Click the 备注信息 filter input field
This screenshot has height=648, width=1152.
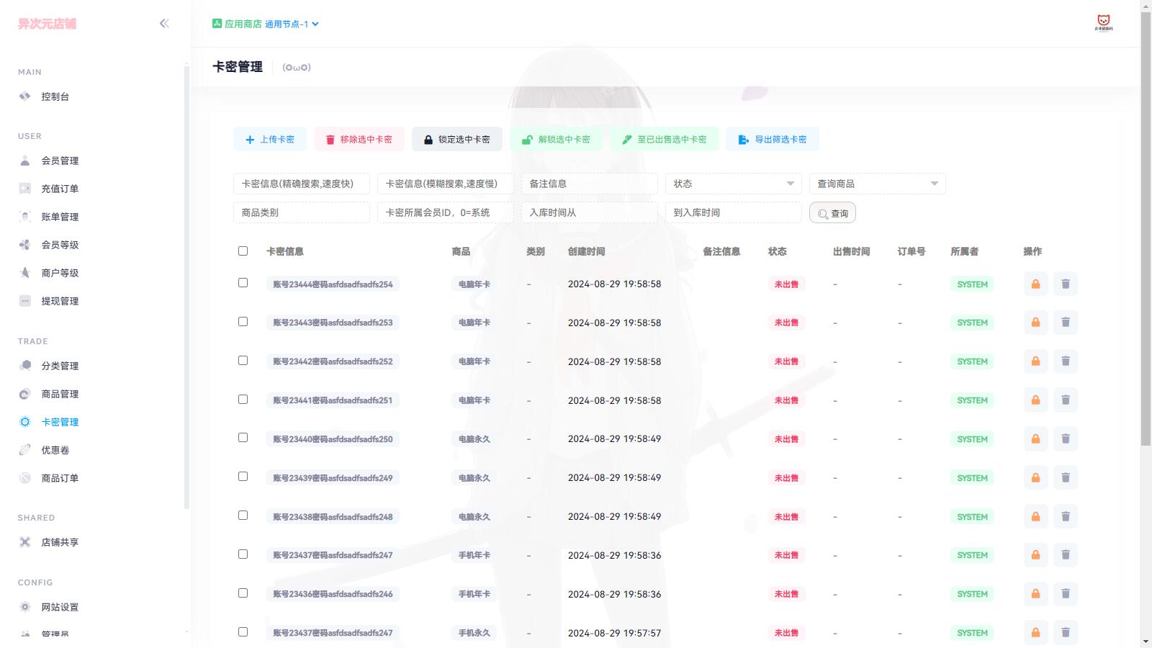[589, 184]
